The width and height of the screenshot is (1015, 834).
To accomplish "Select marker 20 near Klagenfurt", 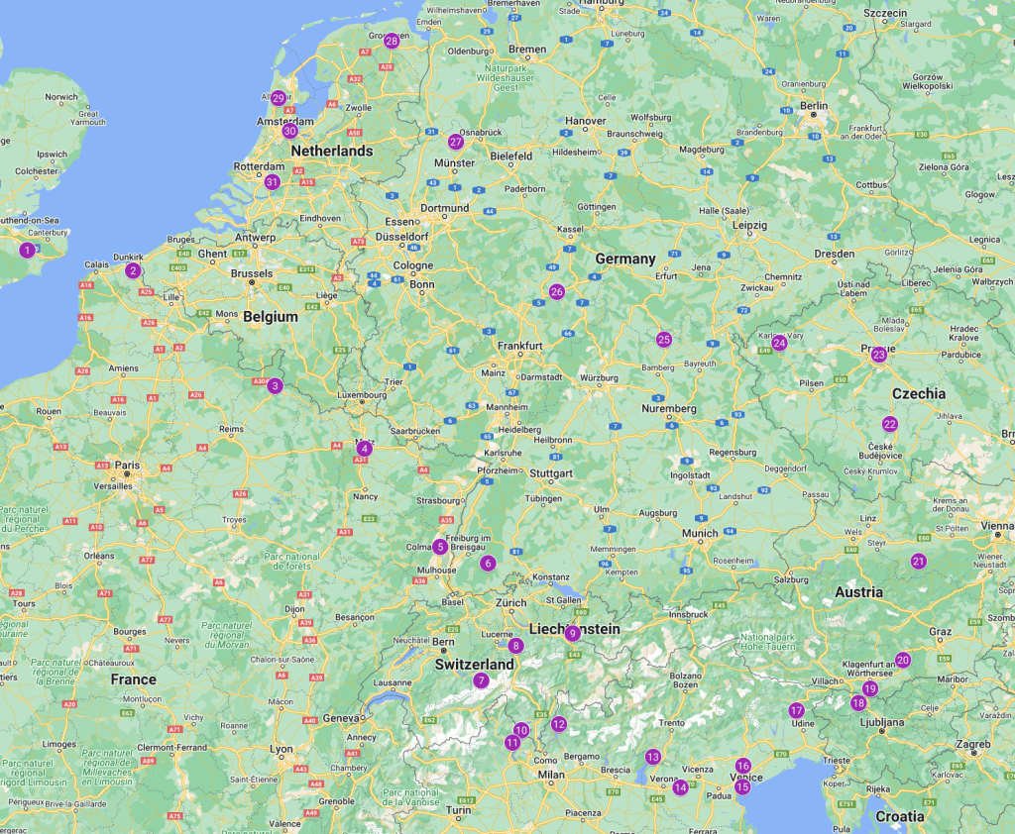I will point(902,660).
